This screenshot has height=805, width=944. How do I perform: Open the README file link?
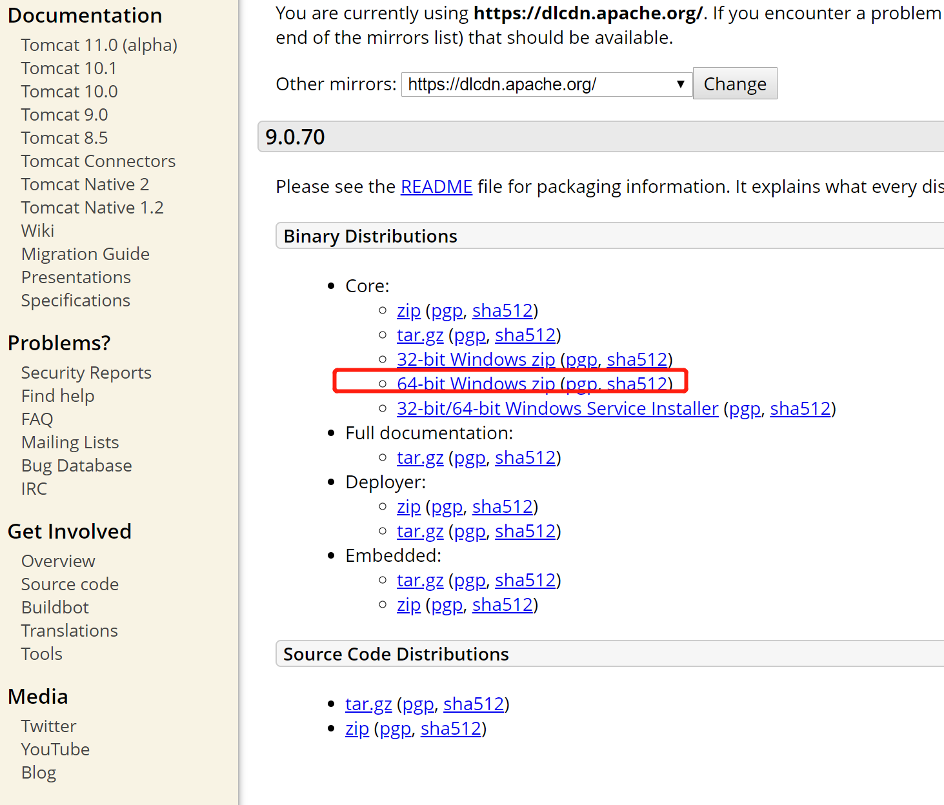(x=436, y=186)
